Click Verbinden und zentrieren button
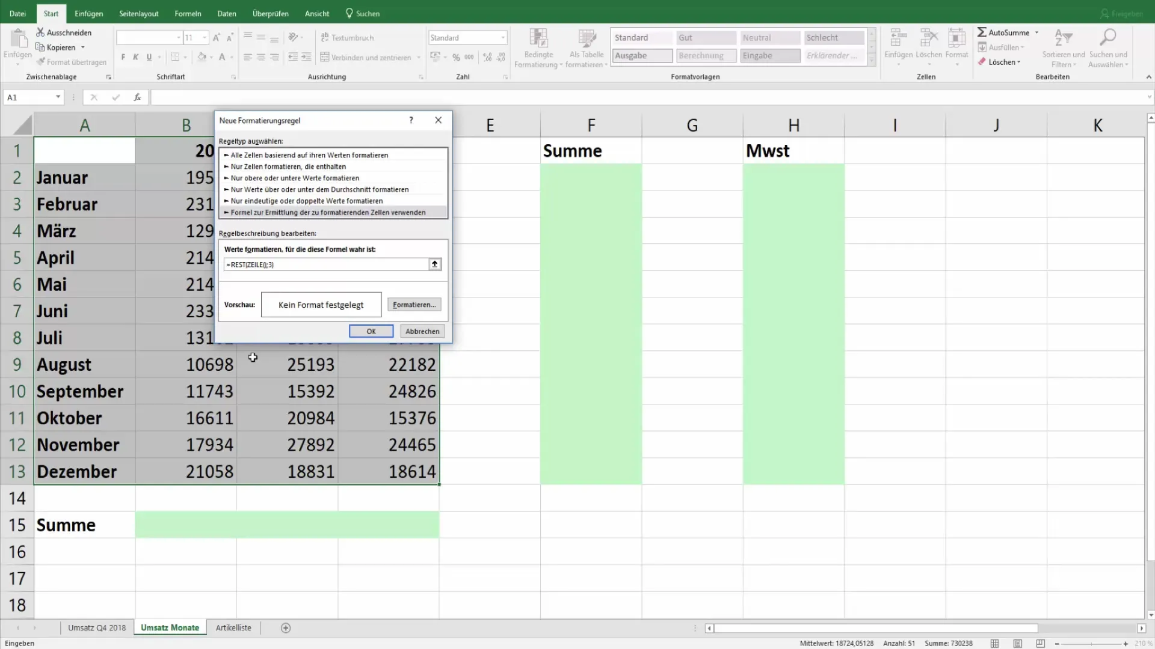Viewport: 1155px width, 649px height. 366,57
